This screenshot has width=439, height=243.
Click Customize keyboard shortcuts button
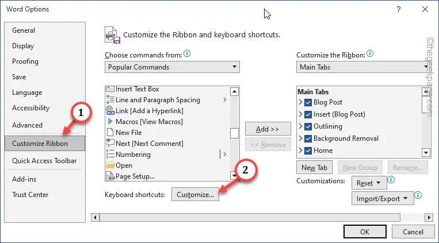click(195, 195)
